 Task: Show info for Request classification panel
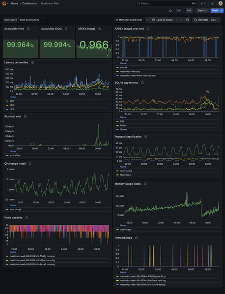pyautogui.click(x=146, y=137)
